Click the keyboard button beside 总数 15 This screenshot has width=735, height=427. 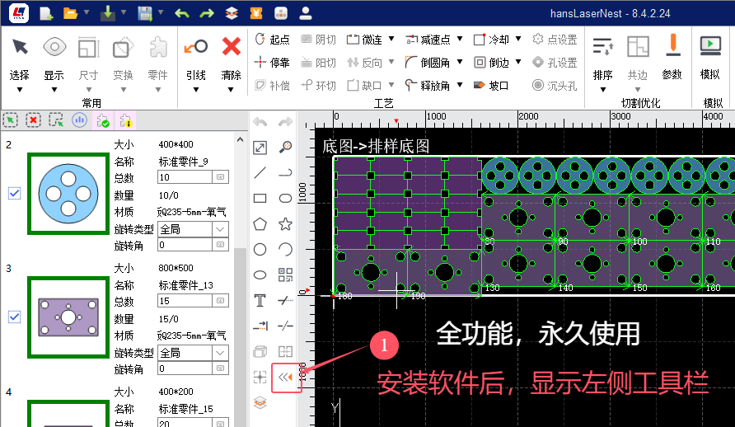coord(220,301)
